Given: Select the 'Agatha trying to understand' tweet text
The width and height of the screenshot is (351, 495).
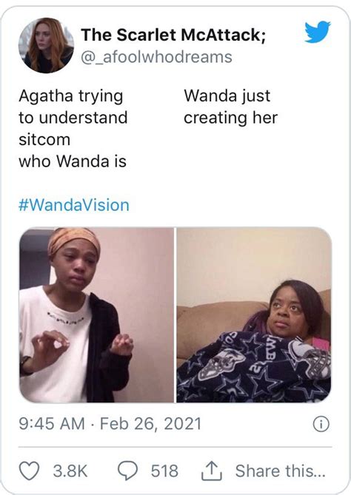Looking at the screenshot, I should click(x=73, y=107).
